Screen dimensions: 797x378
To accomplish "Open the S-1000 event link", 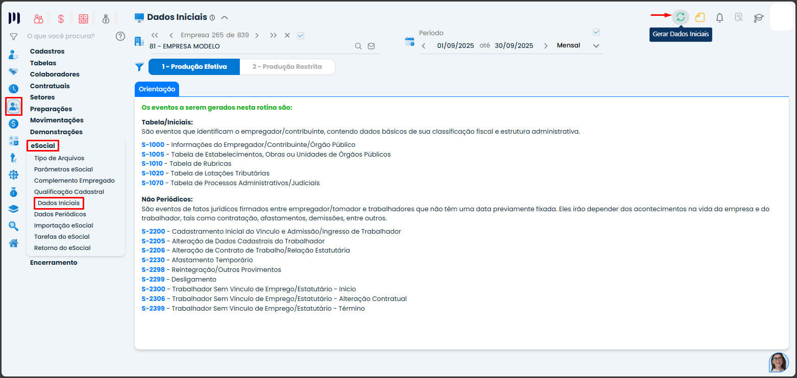I will [153, 145].
